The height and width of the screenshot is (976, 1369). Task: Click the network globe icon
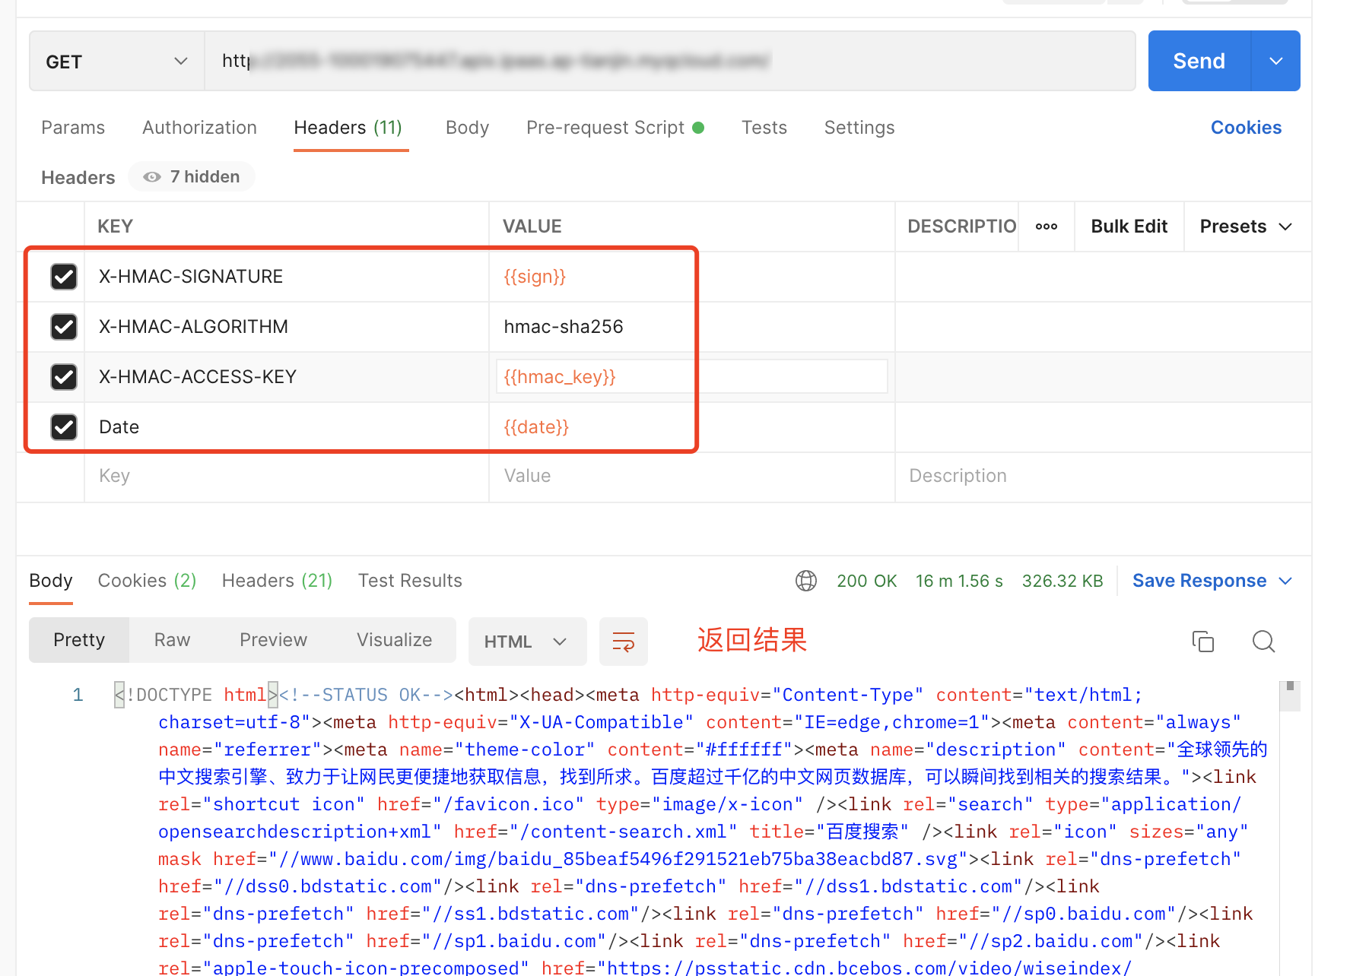[806, 581]
